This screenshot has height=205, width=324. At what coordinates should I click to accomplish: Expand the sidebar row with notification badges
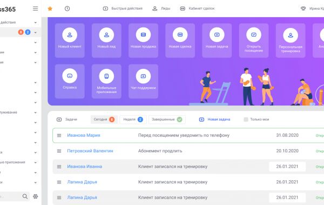36,32
